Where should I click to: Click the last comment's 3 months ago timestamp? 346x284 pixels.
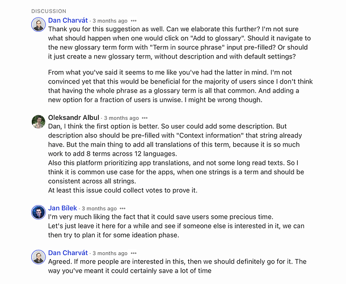[110, 253]
